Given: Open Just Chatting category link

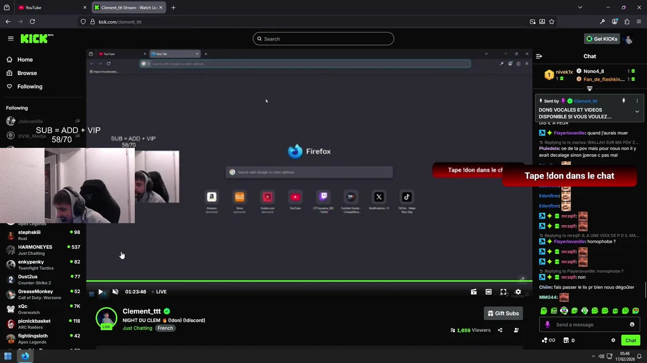Looking at the screenshot, I should (137, 328).
